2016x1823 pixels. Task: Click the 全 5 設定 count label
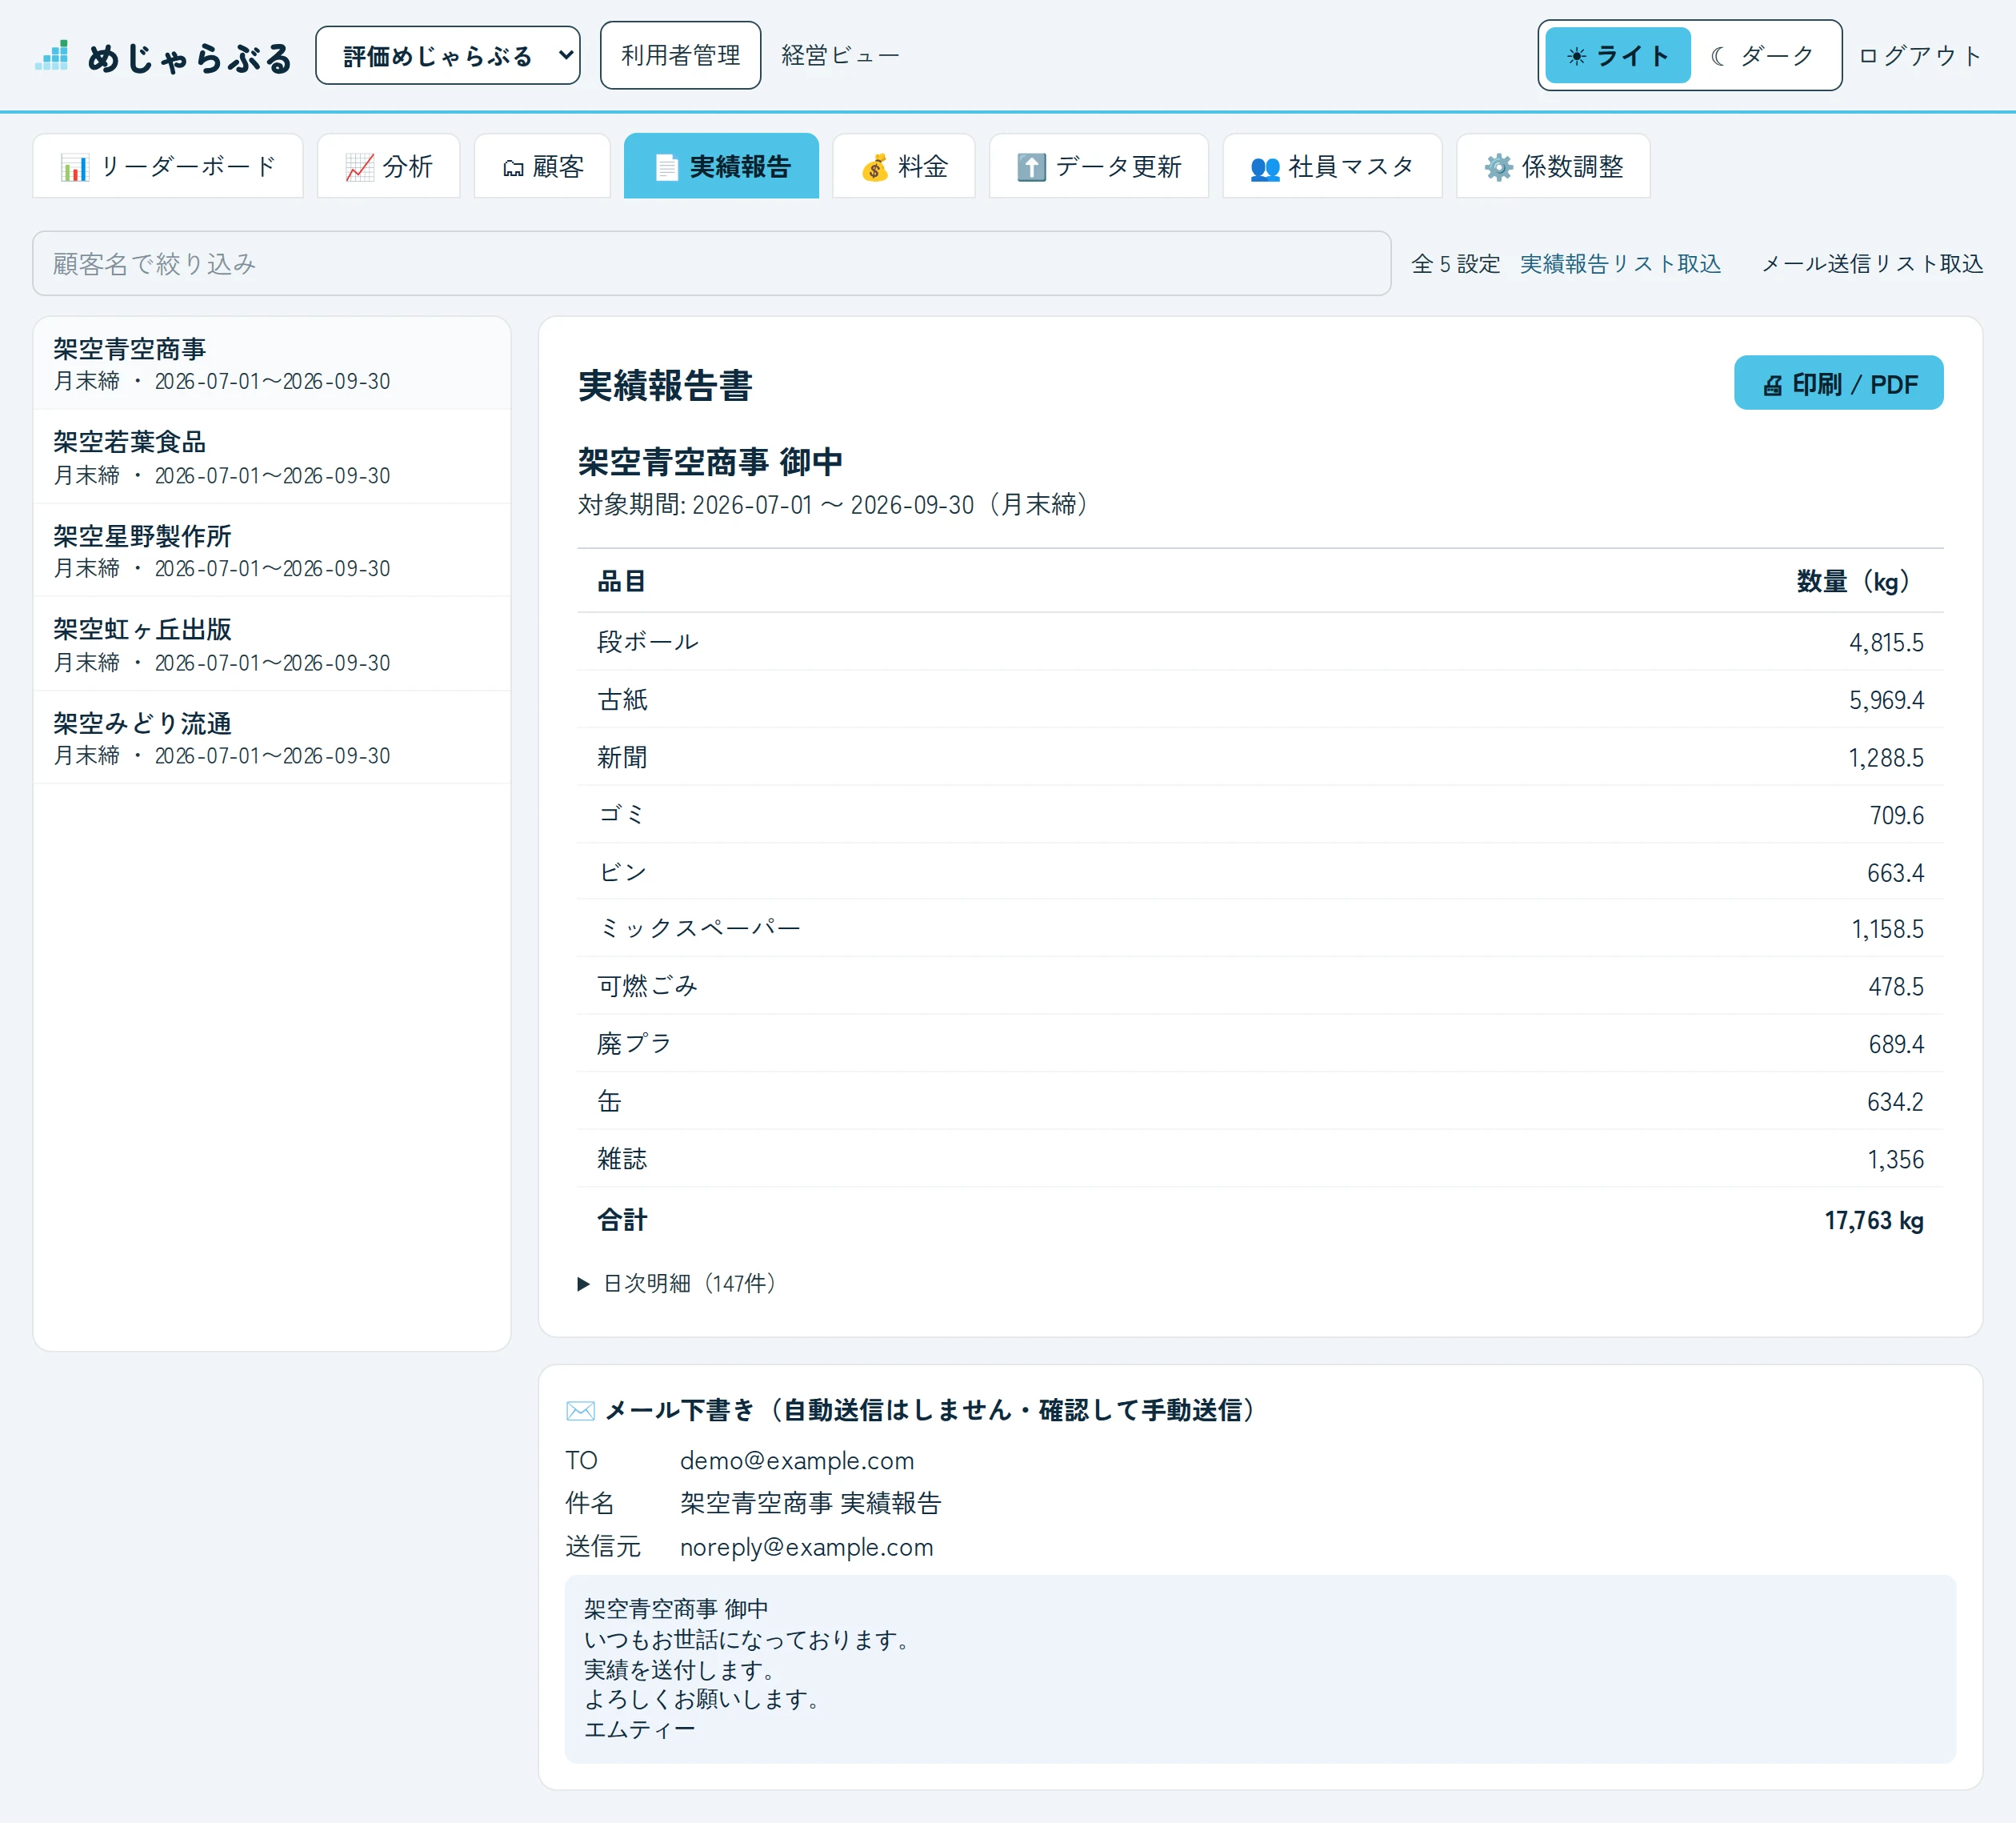pyautogui.click(x=1455, y=263)
